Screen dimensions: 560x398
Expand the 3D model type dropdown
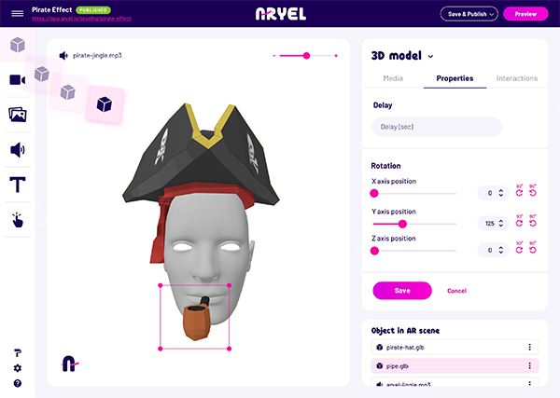click(430, 56)
